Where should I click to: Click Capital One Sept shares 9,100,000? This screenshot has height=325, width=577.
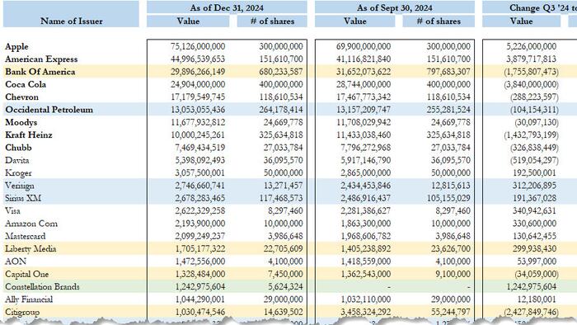click(x=453, y=274)
